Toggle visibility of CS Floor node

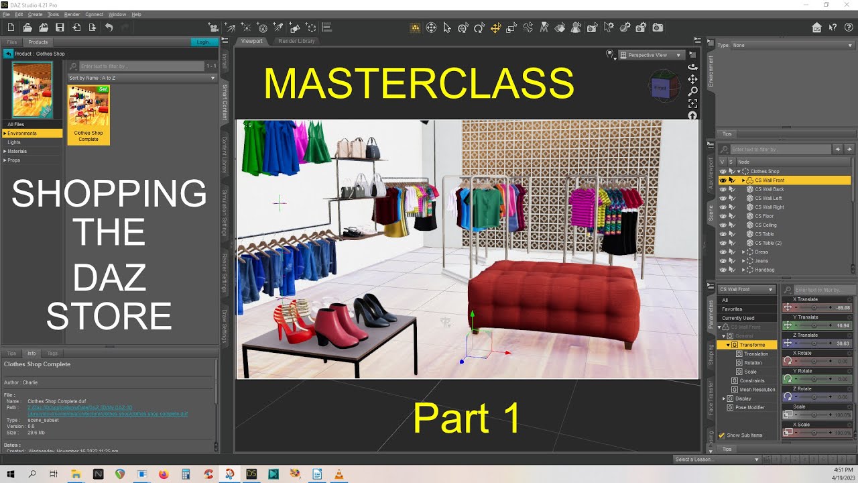pyautogui.click(x=723, y=216)
